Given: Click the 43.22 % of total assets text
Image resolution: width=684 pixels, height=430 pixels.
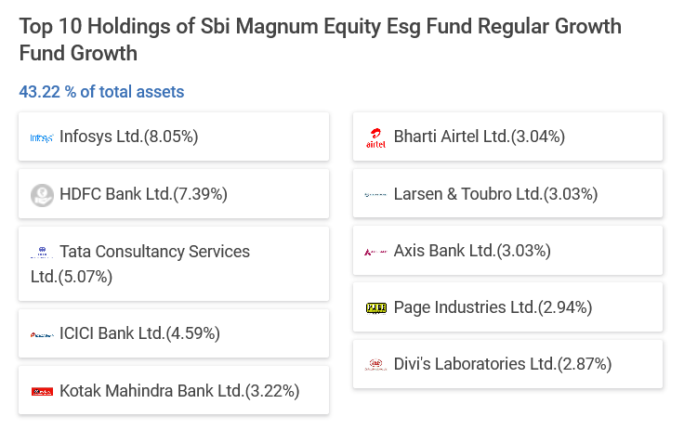Looking at the screenshot, I should 101,92.
